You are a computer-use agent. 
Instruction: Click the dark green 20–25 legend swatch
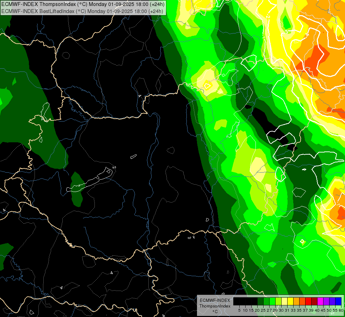click(260, 301)
